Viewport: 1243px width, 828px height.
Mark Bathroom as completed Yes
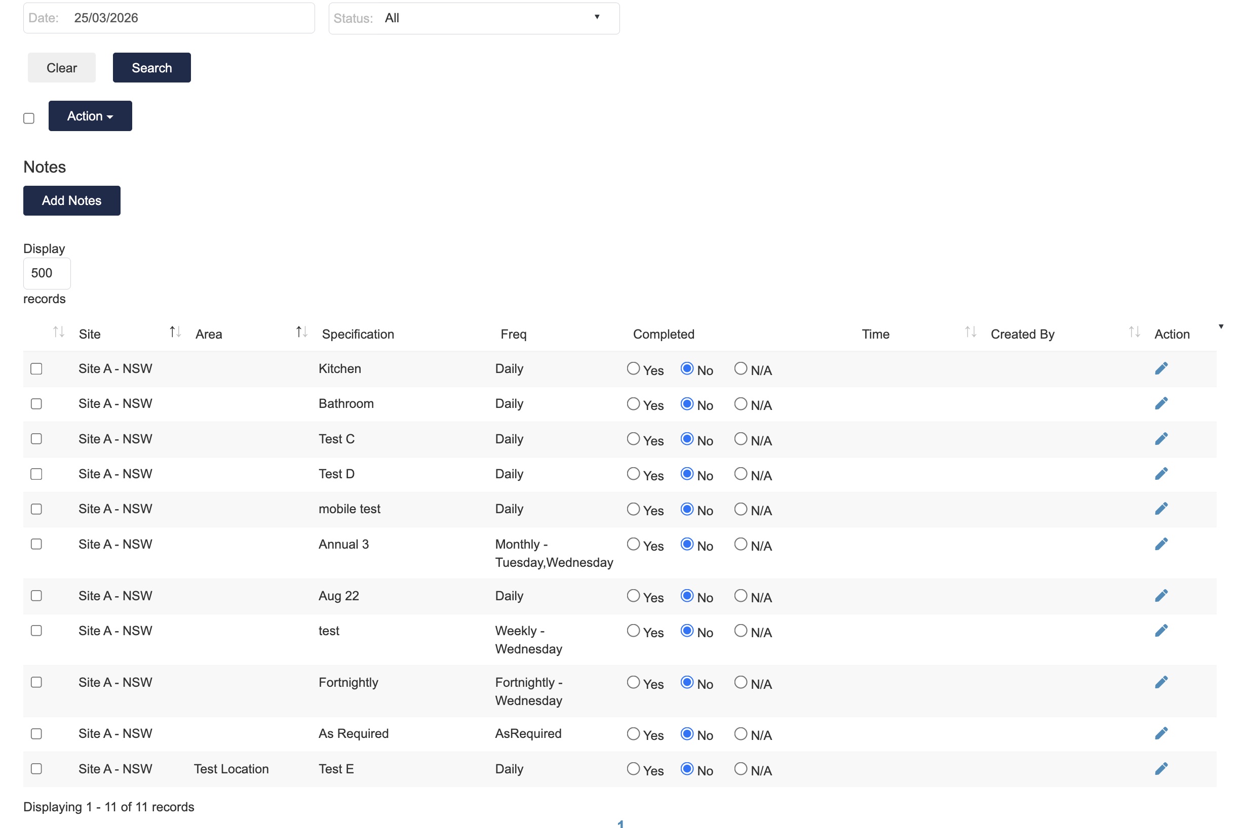click(633, 404)
